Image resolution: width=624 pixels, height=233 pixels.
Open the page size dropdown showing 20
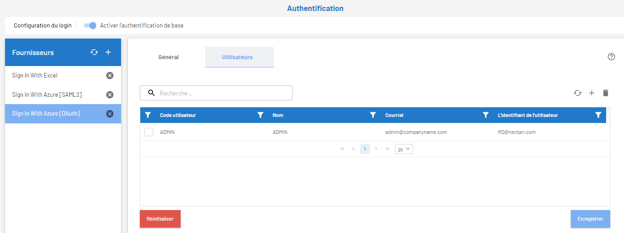[404, 149]
